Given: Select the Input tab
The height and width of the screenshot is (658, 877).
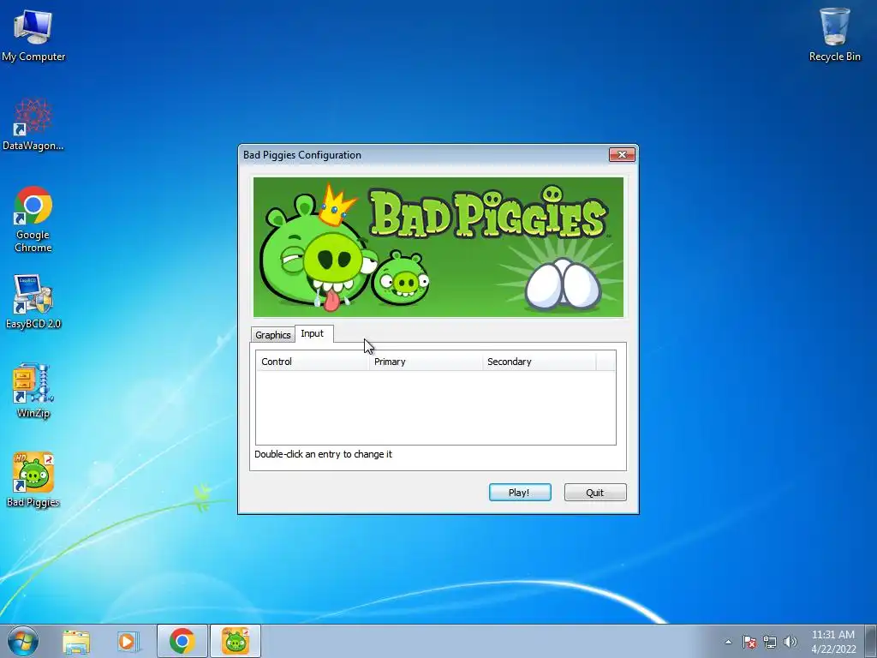Looking at the screenshot, I should 313,333.
